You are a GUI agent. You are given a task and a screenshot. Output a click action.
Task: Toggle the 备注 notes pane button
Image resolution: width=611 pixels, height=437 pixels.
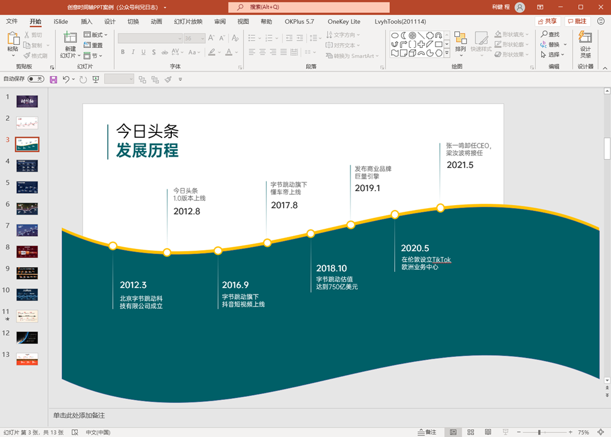point(427,432)
